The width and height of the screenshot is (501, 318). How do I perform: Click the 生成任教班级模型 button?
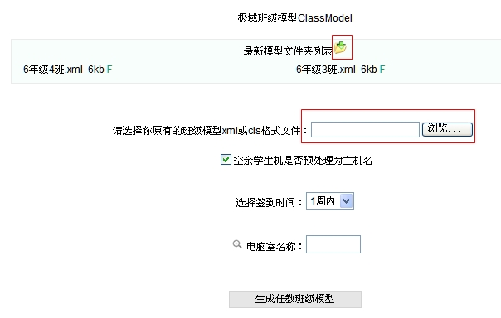coord(295,300)
